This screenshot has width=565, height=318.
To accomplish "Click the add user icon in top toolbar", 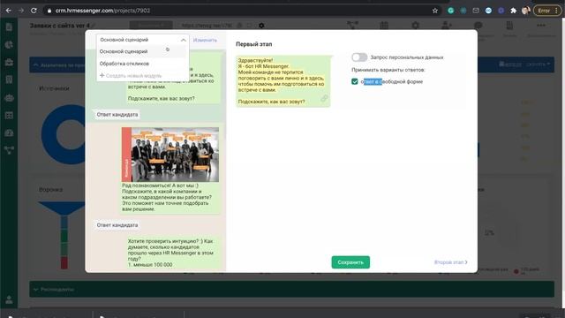I will (447, 26).
